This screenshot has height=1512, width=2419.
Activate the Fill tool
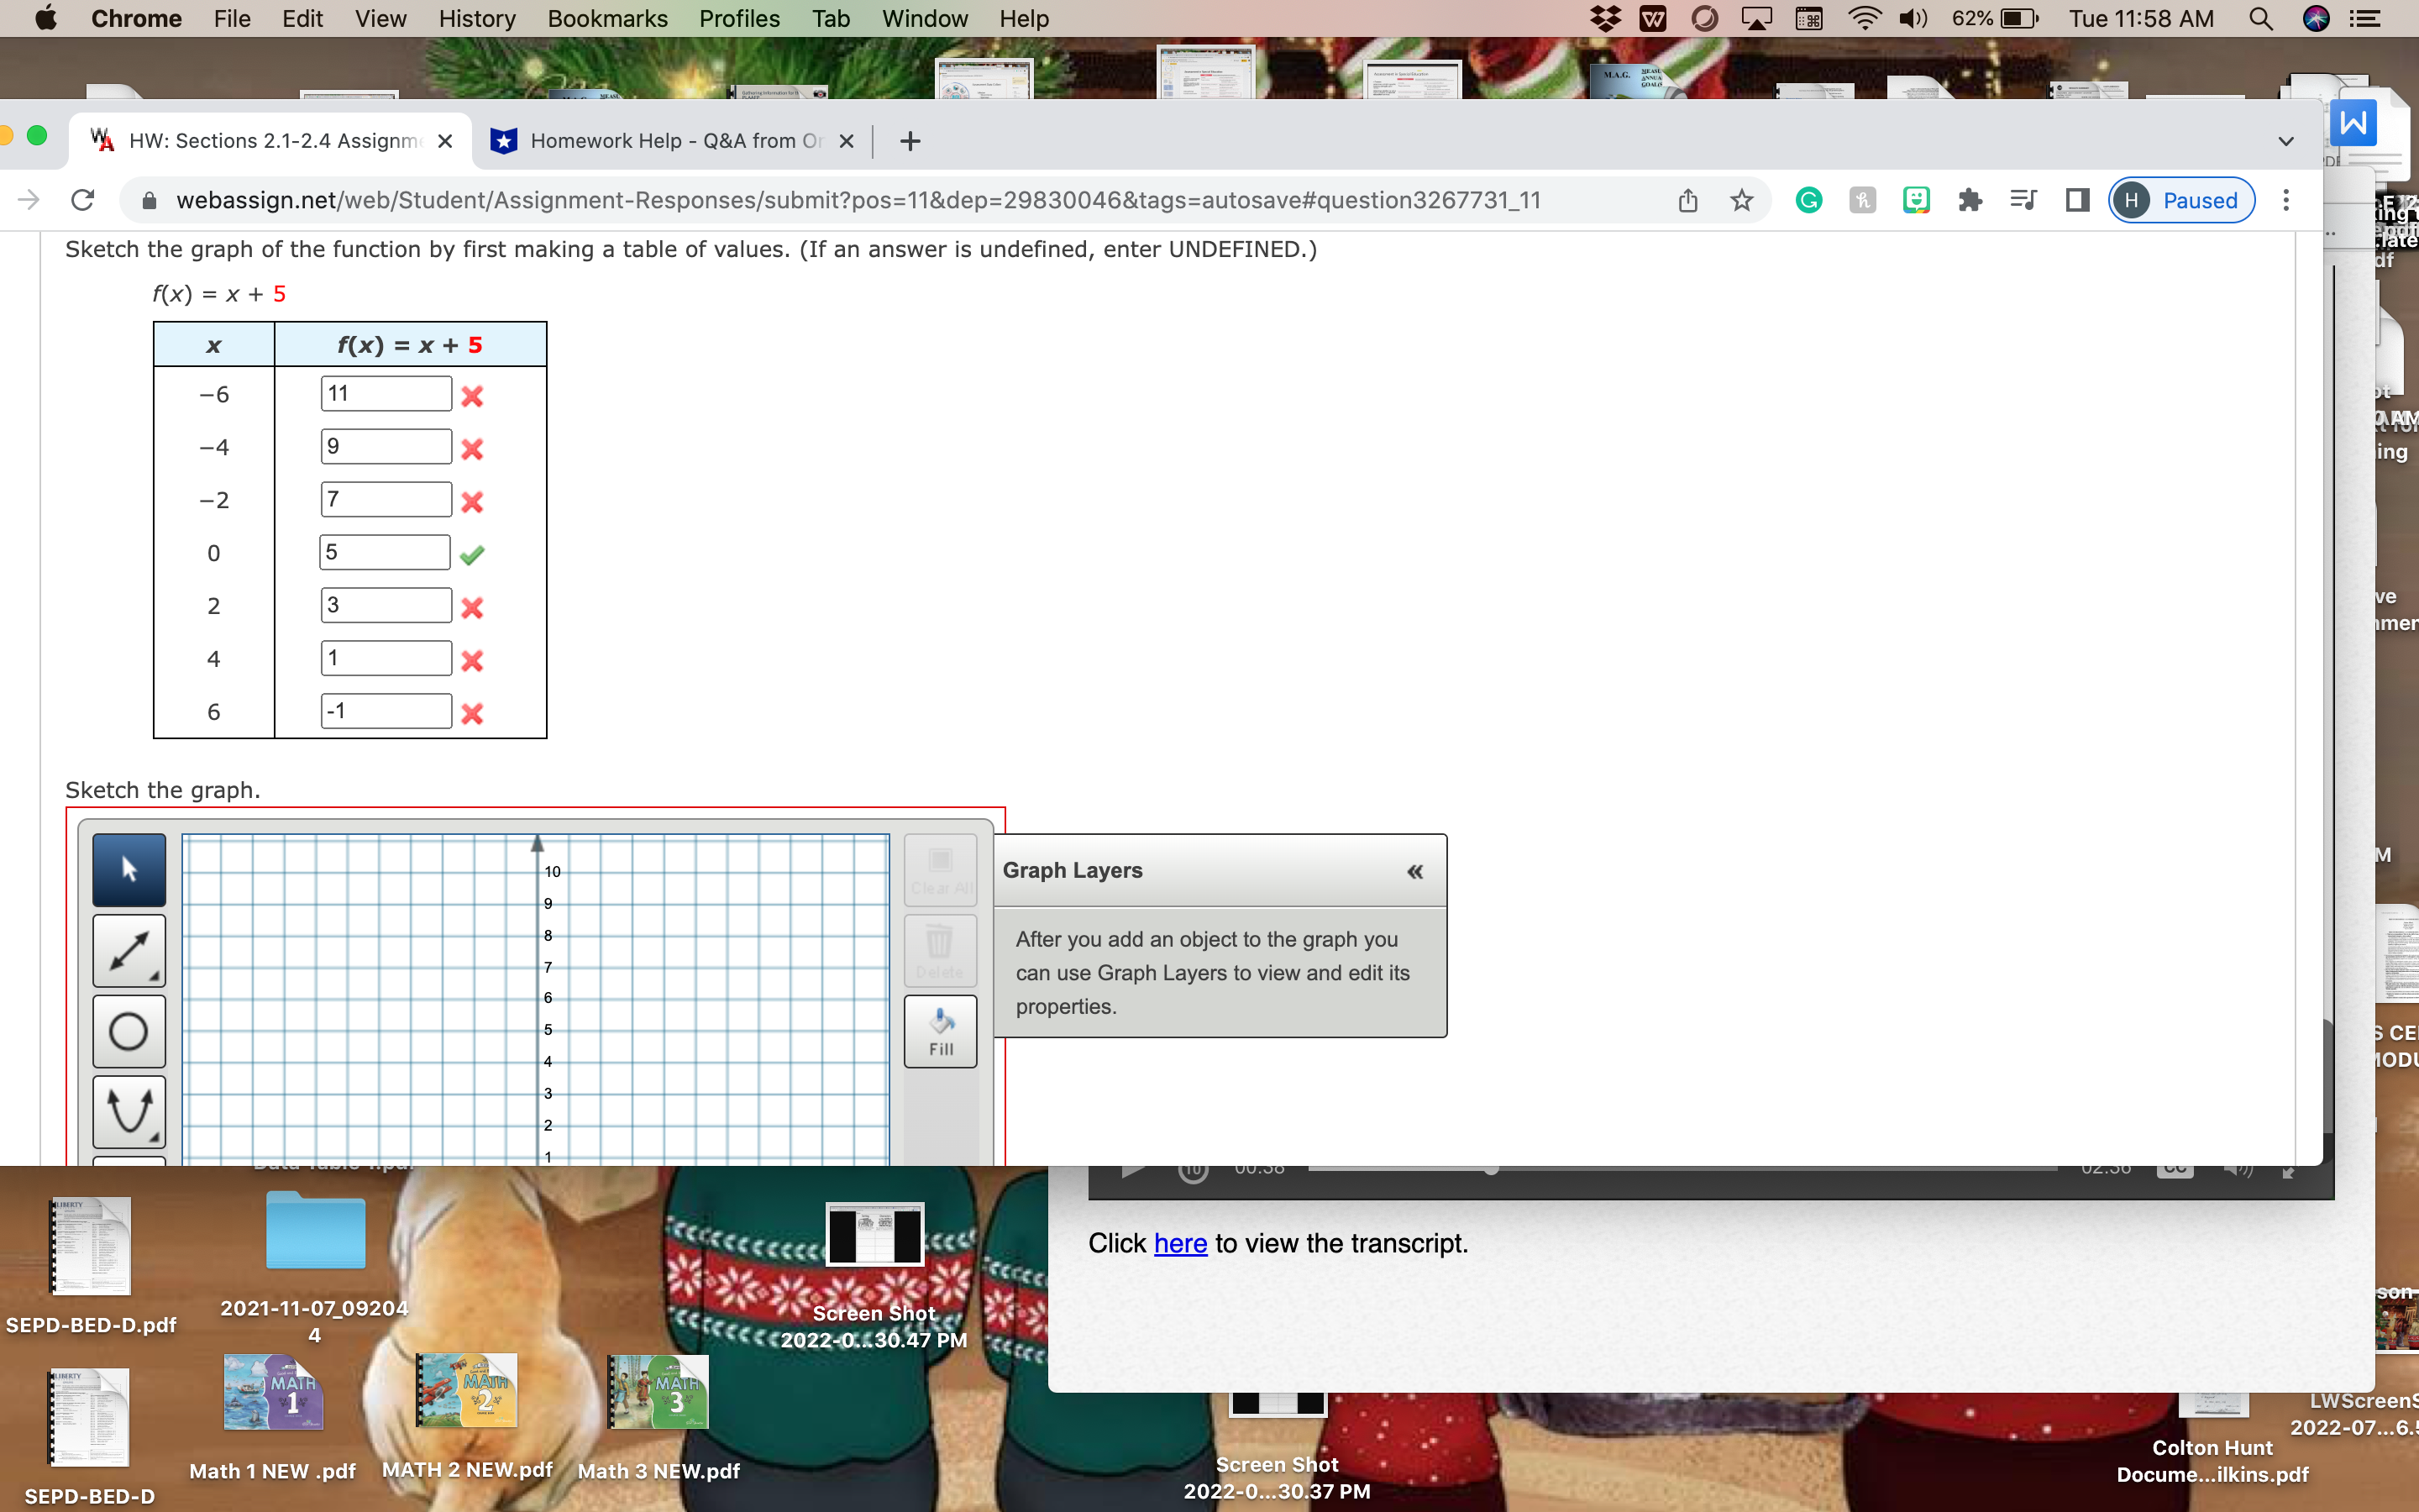pyautogui.click(x=938, y=1030)
